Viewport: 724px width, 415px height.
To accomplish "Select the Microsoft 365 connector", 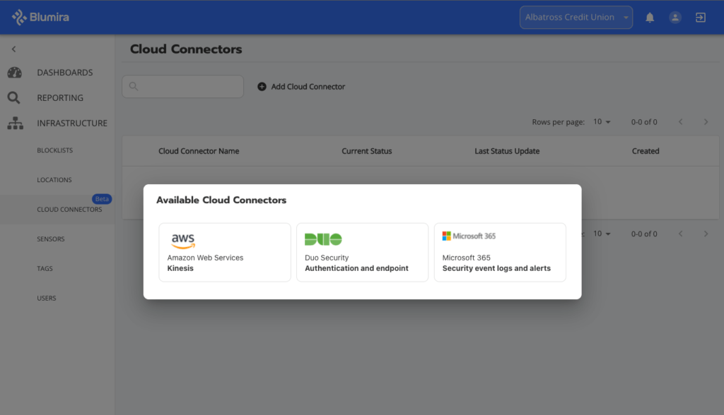I will click(x=500, y=252).
